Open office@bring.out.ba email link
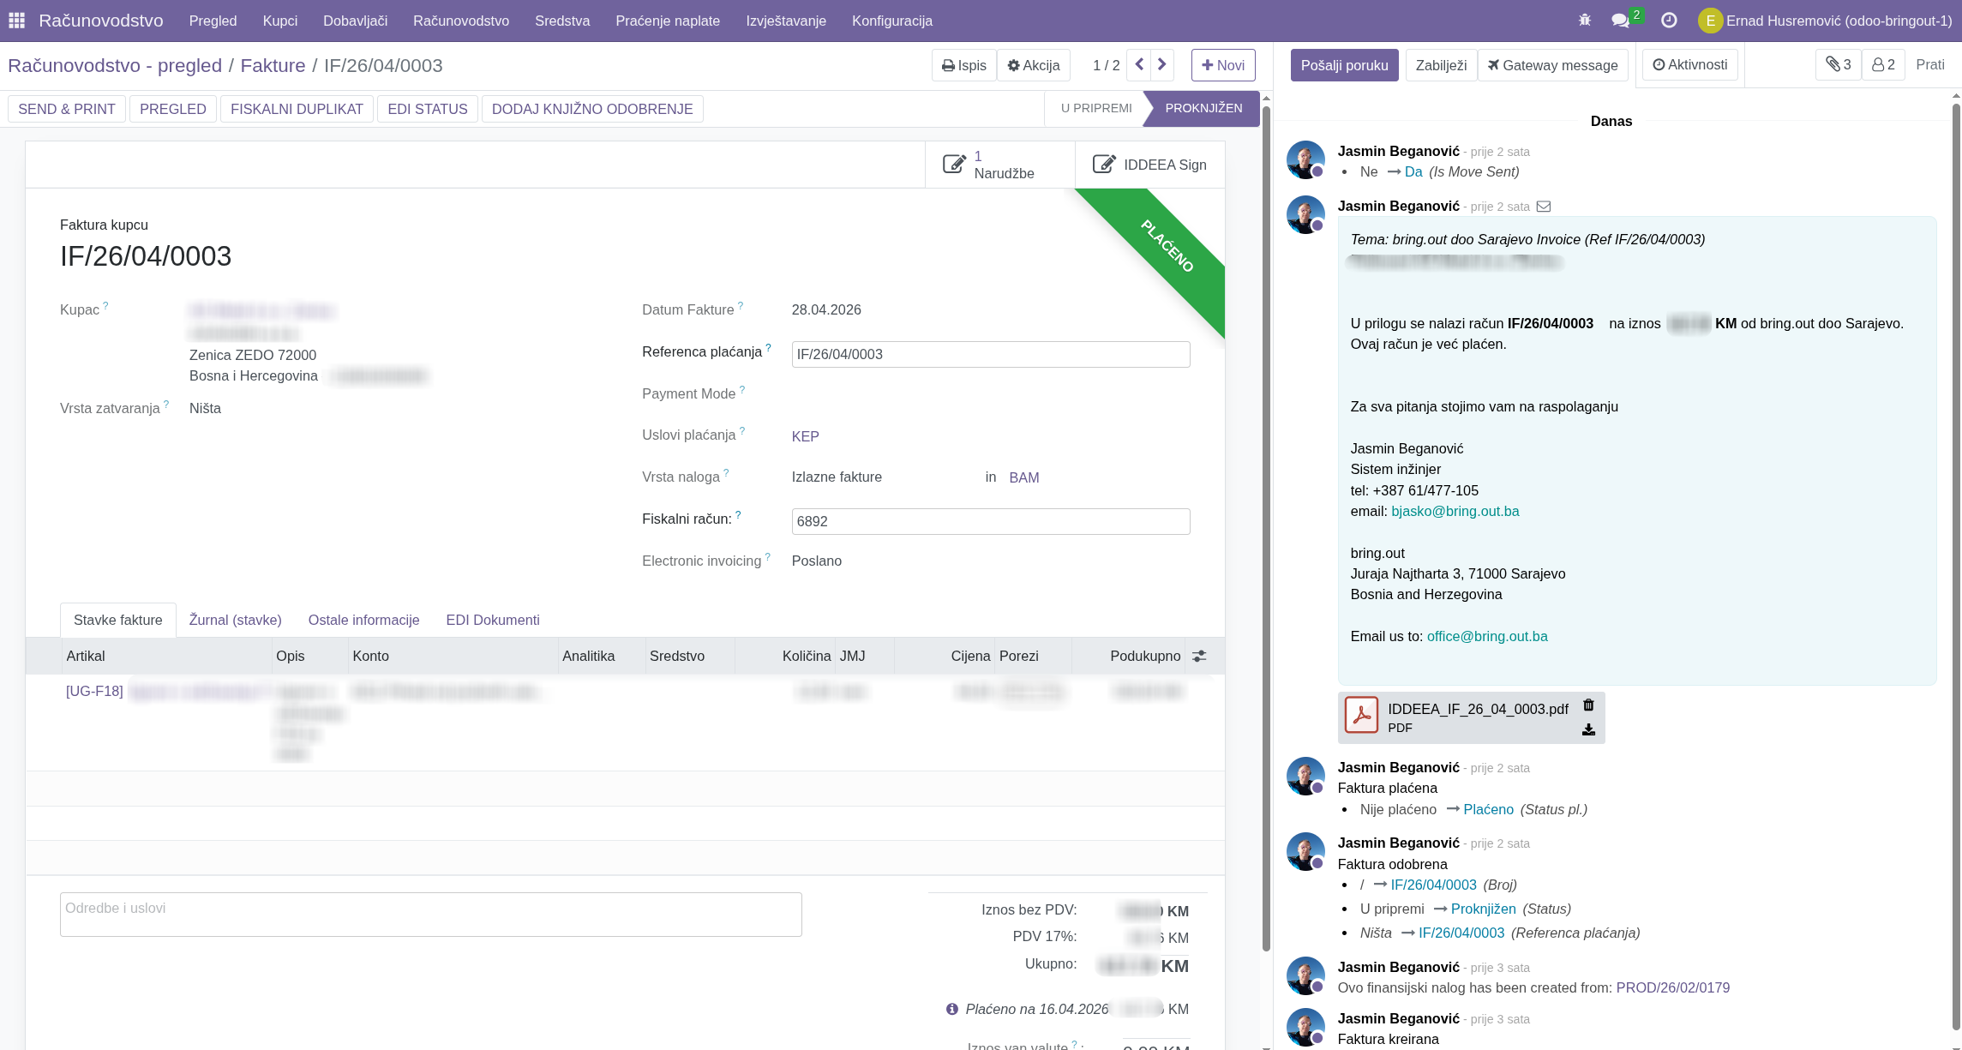Viewport: 1962px width, 1050px height. (x=1487, y=636)
